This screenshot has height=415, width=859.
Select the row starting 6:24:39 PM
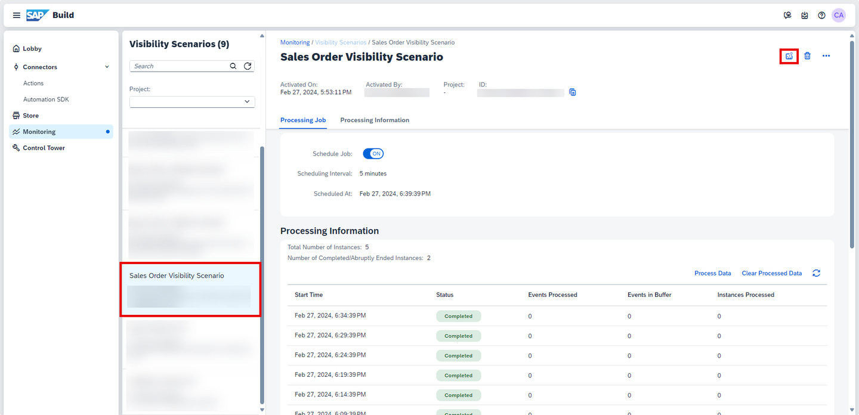point(557,355)
